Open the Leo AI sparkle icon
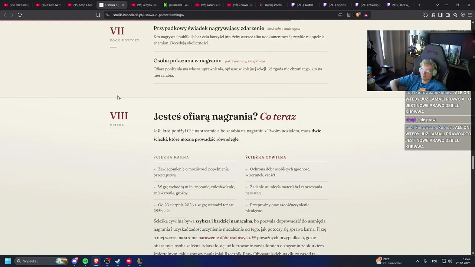The height and width of the screenshot is (267, 475). (455, 15)
